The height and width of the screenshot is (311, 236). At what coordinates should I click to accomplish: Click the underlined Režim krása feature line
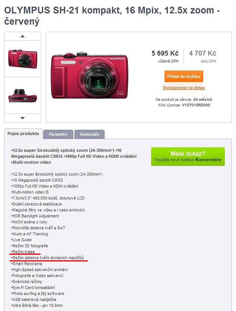tap(23, 252)
